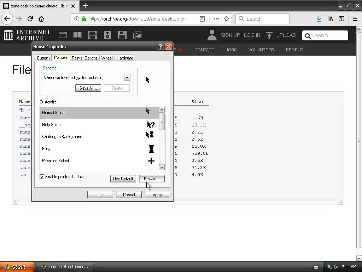Click the taskbar clock 7:44 AM
The image size is (362, 272).
click(x=349, y=267)
